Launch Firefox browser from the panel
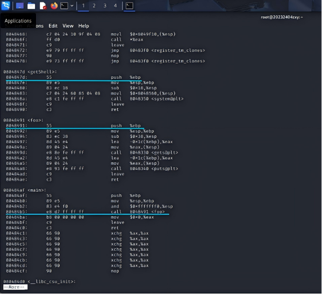This screenshot has width=322, height=294. point(54,6)
